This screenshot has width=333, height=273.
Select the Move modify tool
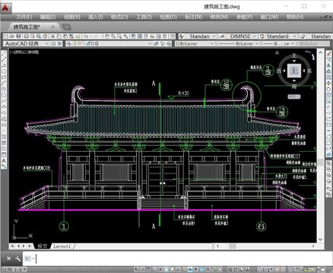coord(328,83)
